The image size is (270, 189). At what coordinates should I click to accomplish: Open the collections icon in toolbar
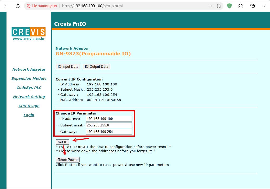tap(252, 6)
